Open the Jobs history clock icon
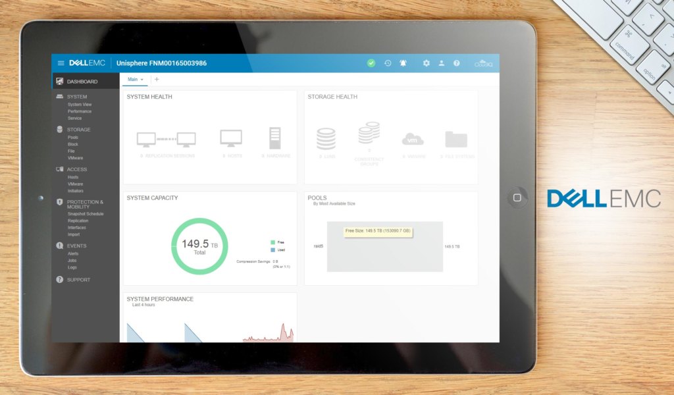Viewport: 674px width, 395px height. click(x=388, y=63)
